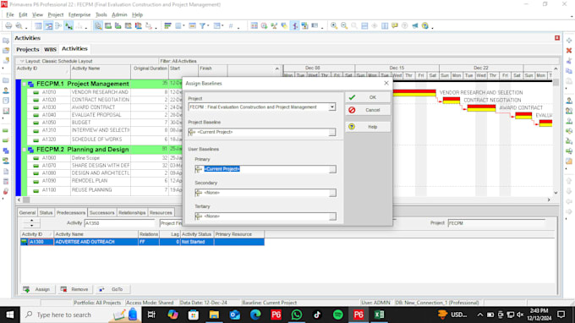Open the Status details tab
Screen dimensions: 575x323
pyautogui.click(x=46, y=212)
